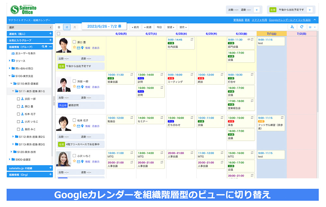Collapse the 組織情報（グループ） section

[x=50, y=46]
